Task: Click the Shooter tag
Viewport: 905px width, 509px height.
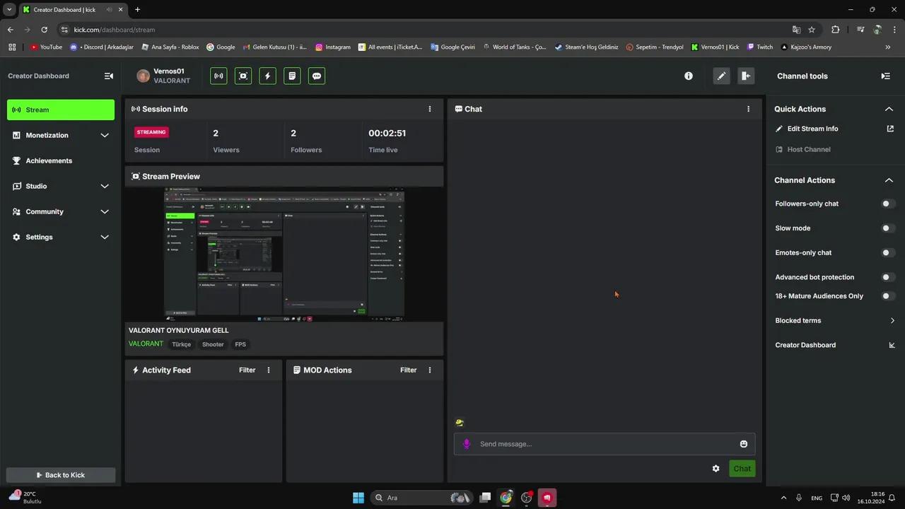Action: click(213, 344)
